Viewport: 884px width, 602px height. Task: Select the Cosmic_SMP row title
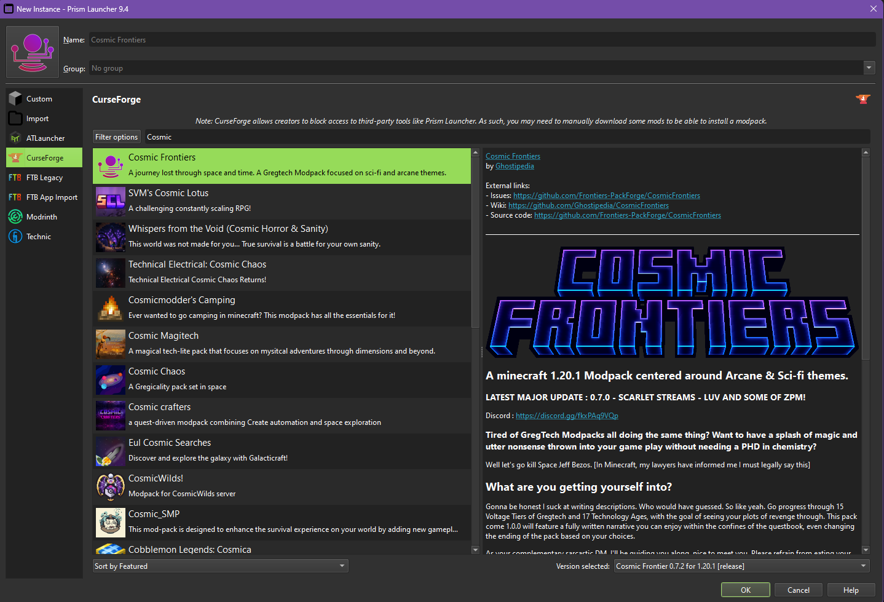point(154,514)
